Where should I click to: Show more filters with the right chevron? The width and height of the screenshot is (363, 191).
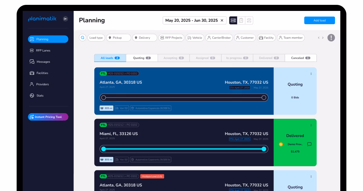[323, 38]
